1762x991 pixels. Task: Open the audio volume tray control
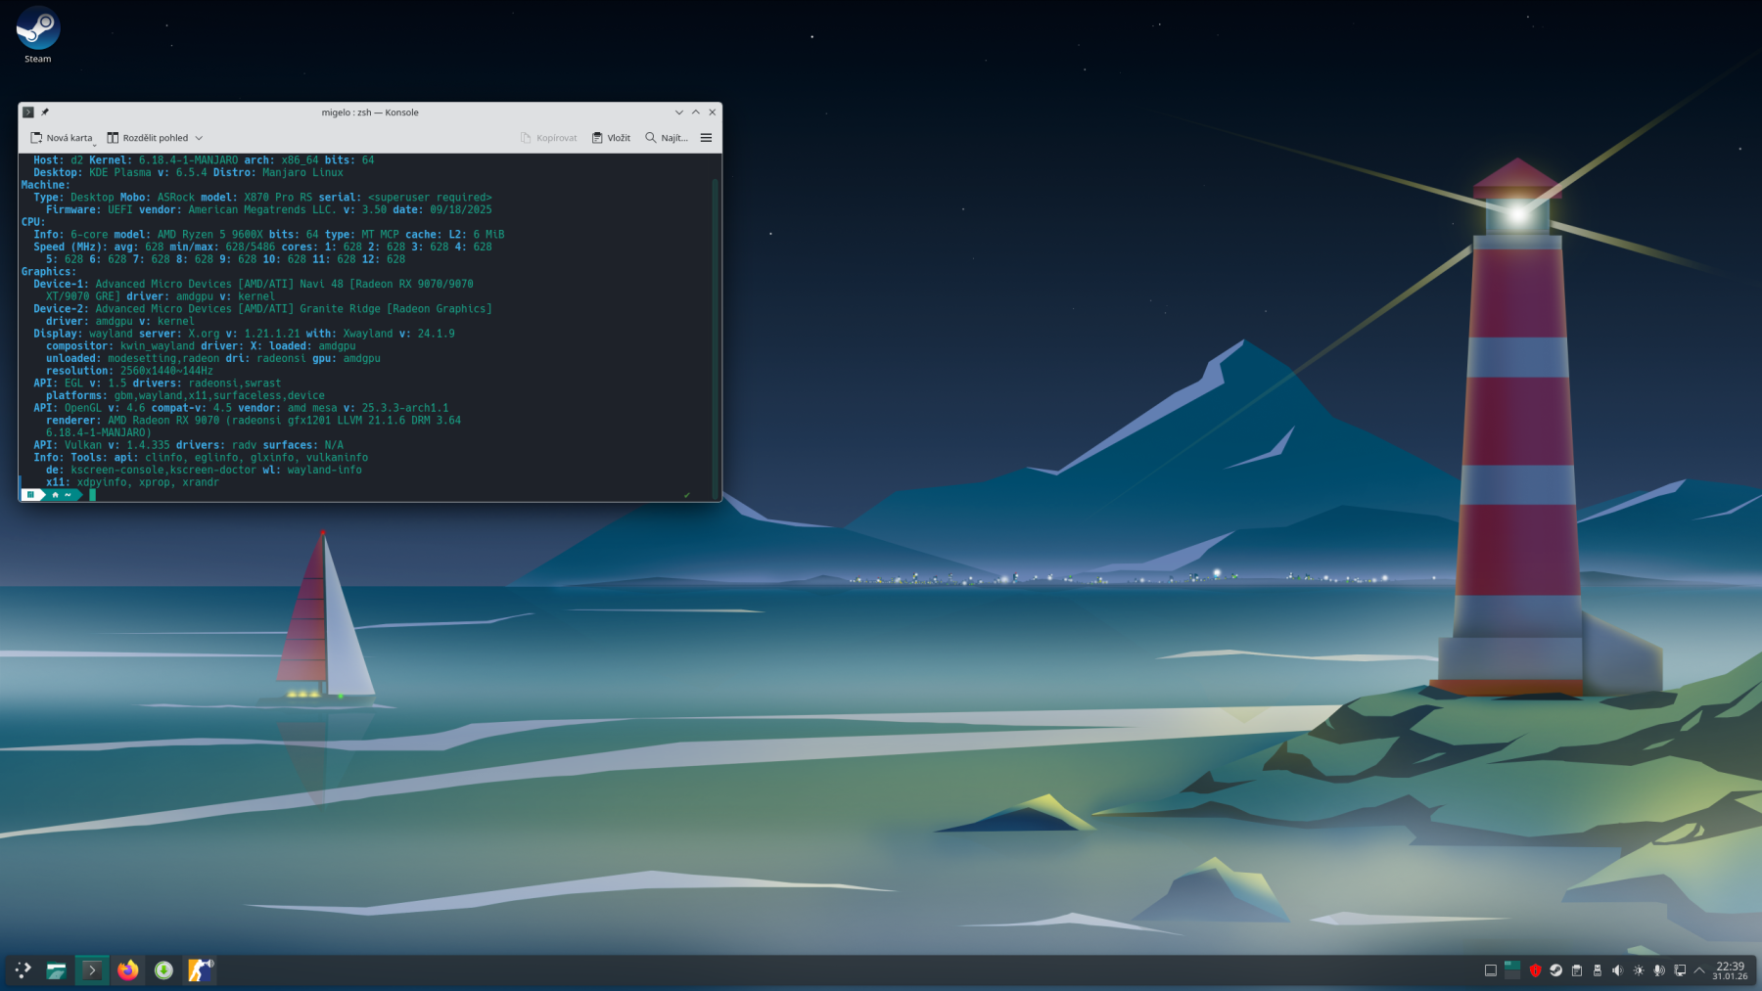1617,970
